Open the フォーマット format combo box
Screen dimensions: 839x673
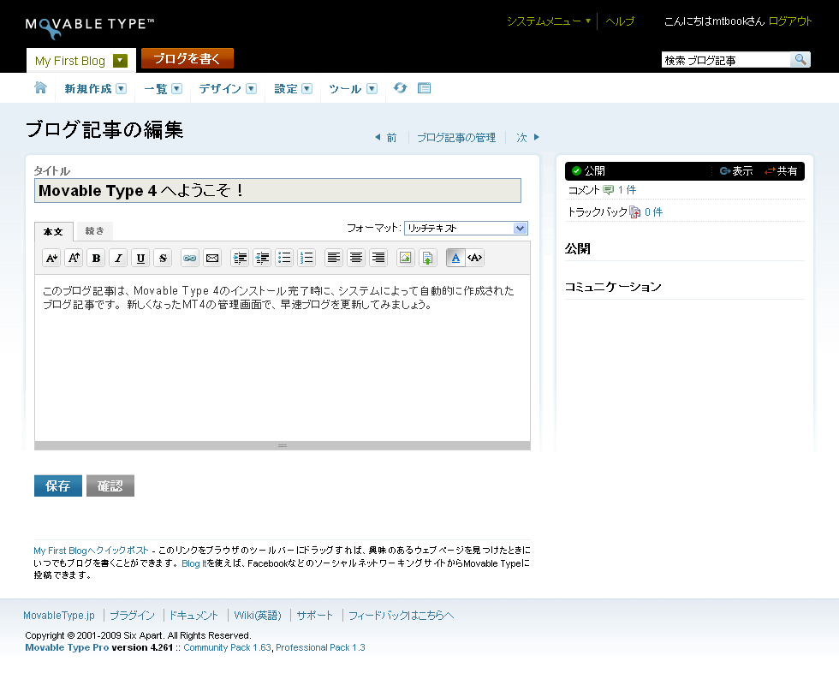466,229
